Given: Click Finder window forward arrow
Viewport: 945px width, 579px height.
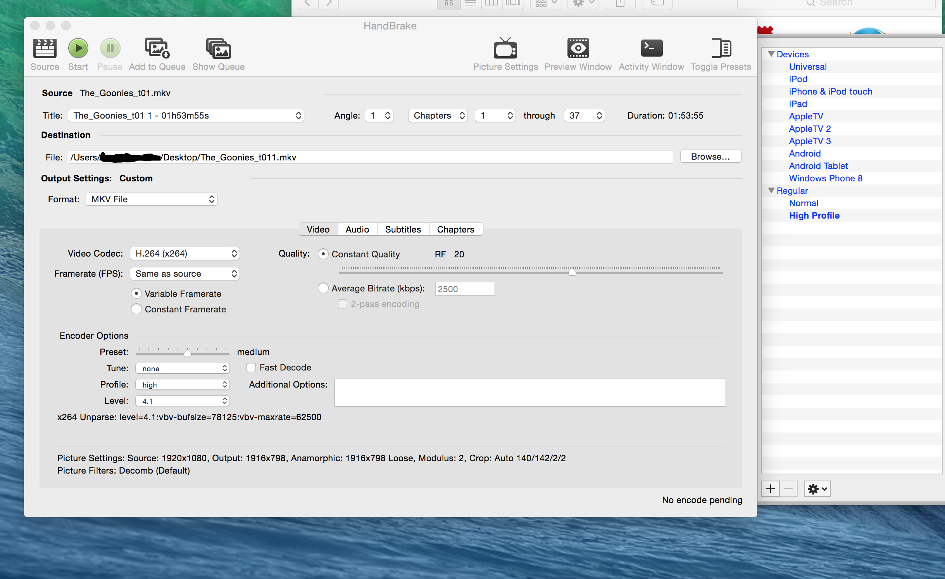Looking at the screenshot, I should click(x=329, y=4).
